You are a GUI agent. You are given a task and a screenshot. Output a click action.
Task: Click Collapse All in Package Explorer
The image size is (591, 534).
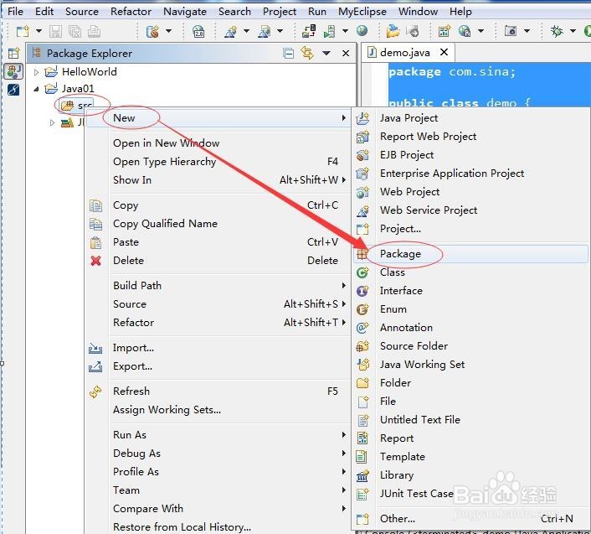[288, 53]
